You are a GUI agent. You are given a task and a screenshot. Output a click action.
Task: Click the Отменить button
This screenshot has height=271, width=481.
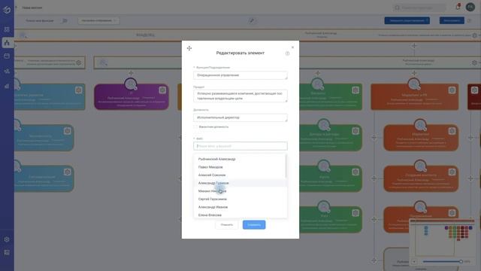point(227,224)
